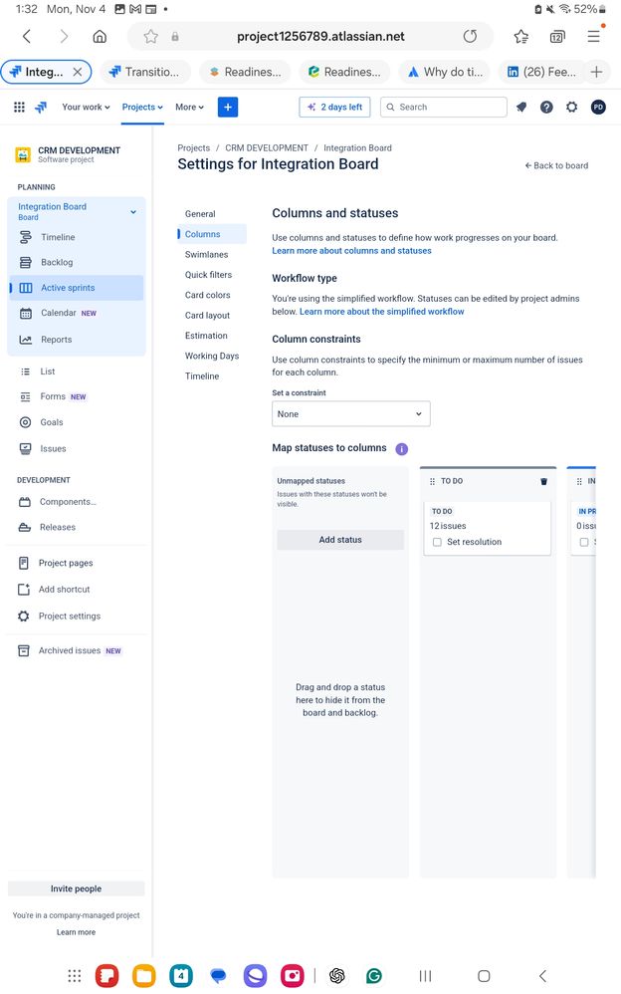Open the Android app drawer grid
This screenshot has height=994, width=621.
tap(74, 976)
